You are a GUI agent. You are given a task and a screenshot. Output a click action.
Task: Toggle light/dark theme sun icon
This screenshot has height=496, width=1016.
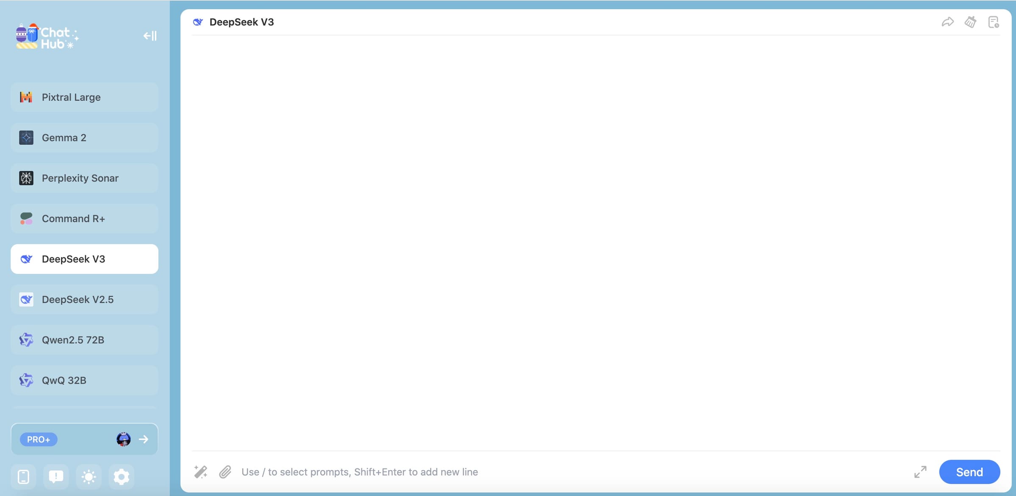click(x=88, y=477)
